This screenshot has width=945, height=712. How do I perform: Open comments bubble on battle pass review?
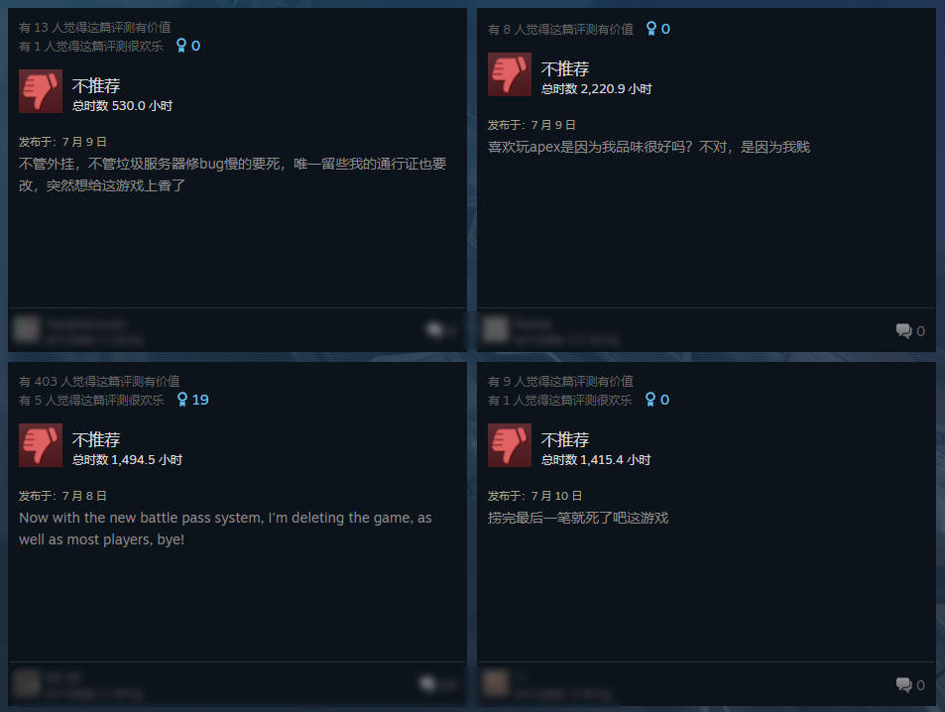(x=428, y=683)
